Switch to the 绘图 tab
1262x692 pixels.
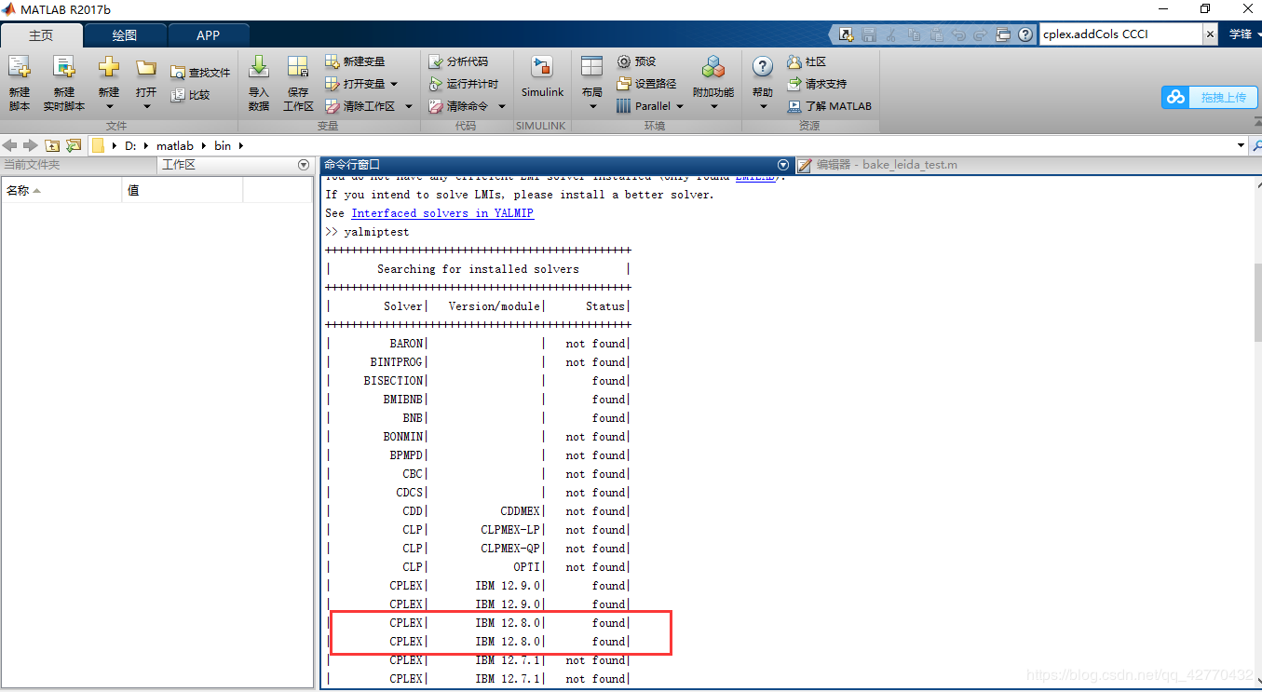click(125, 35)
